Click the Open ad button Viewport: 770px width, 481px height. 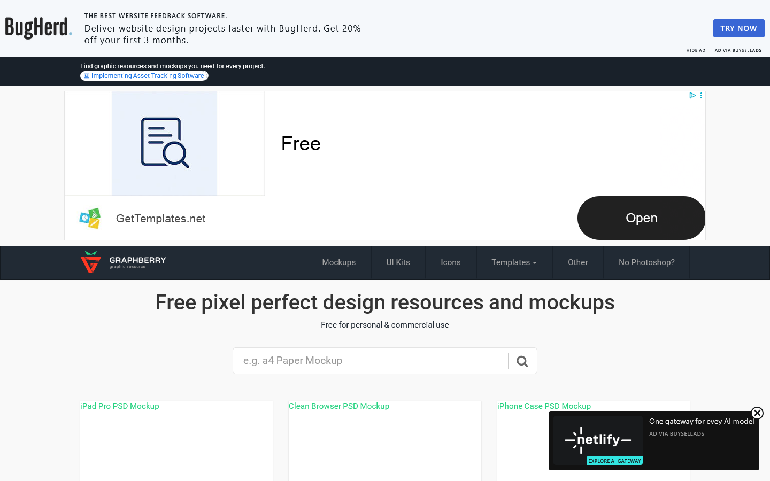pos(641,218)
